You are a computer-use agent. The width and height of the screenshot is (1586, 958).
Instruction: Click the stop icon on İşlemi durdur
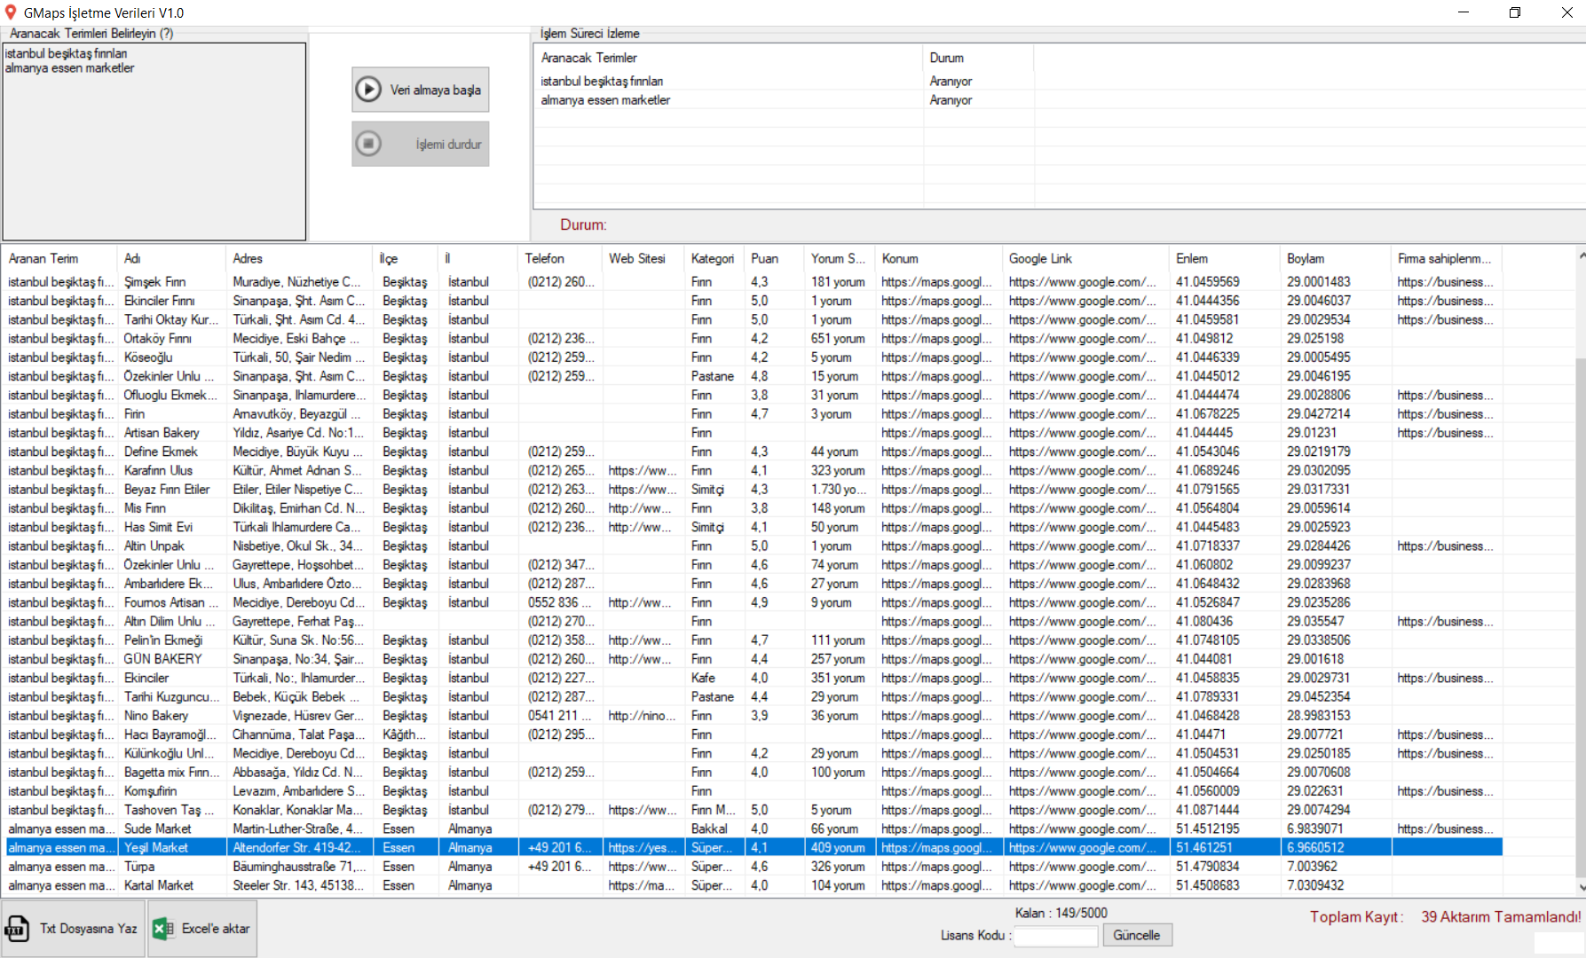(367, 144)
